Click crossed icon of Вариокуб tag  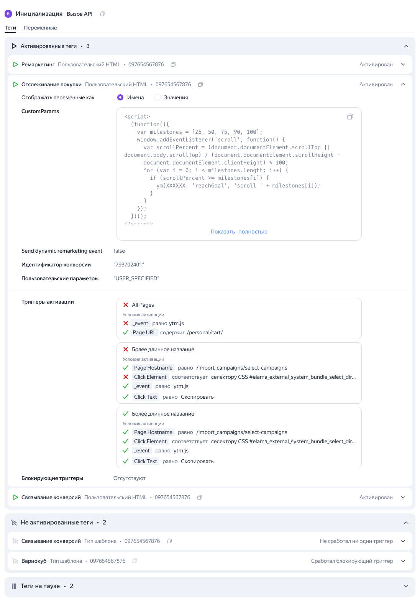tap(16, 561)
